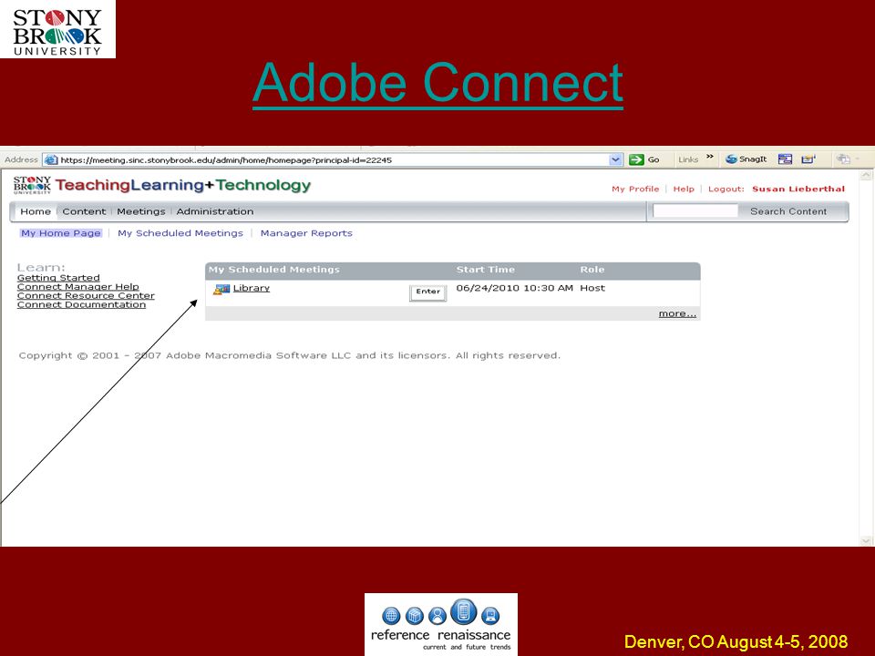Click the Links toolbar label
This screenshot has width=875, height=656.
point(688,159)
